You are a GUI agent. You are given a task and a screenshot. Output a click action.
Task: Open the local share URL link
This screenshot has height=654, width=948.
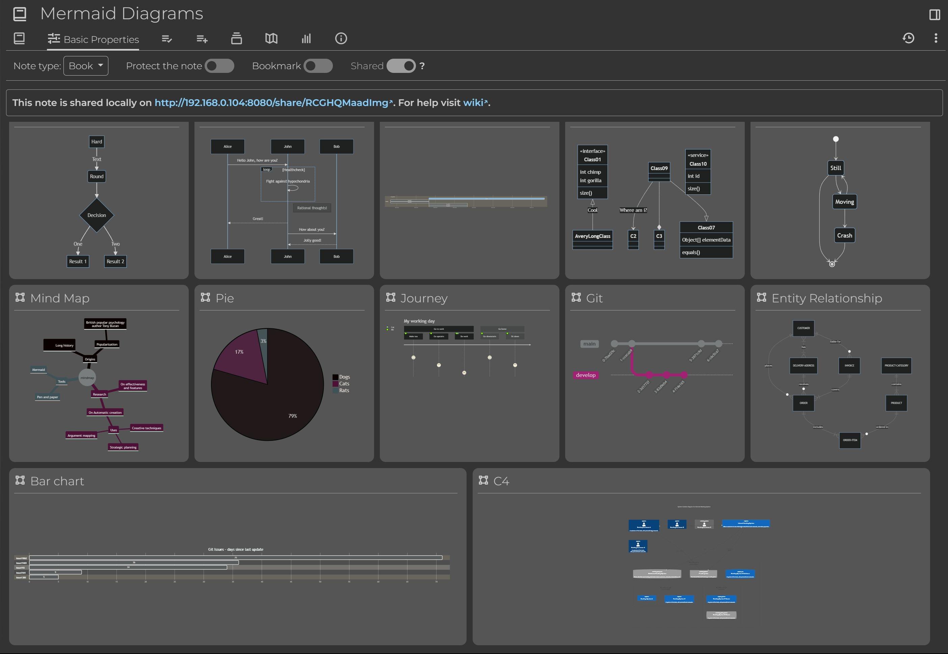[271, 103]
